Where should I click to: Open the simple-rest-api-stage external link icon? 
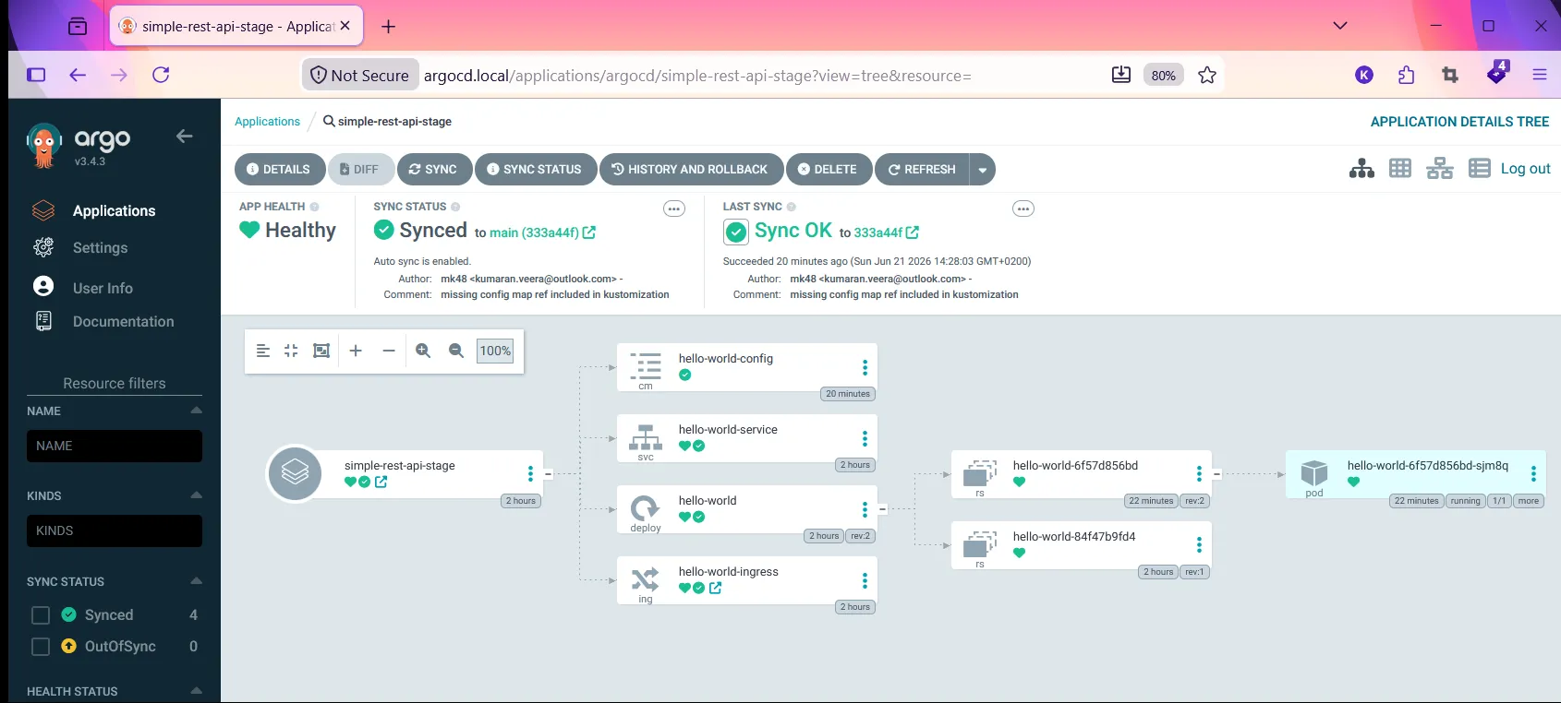[x=381, y=482]
